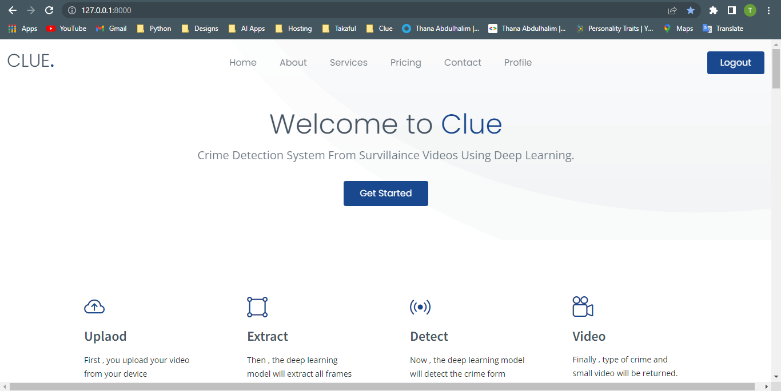781x391 pixels.
Task: Go to the Services nav item
Action: (x=349, y=63)
